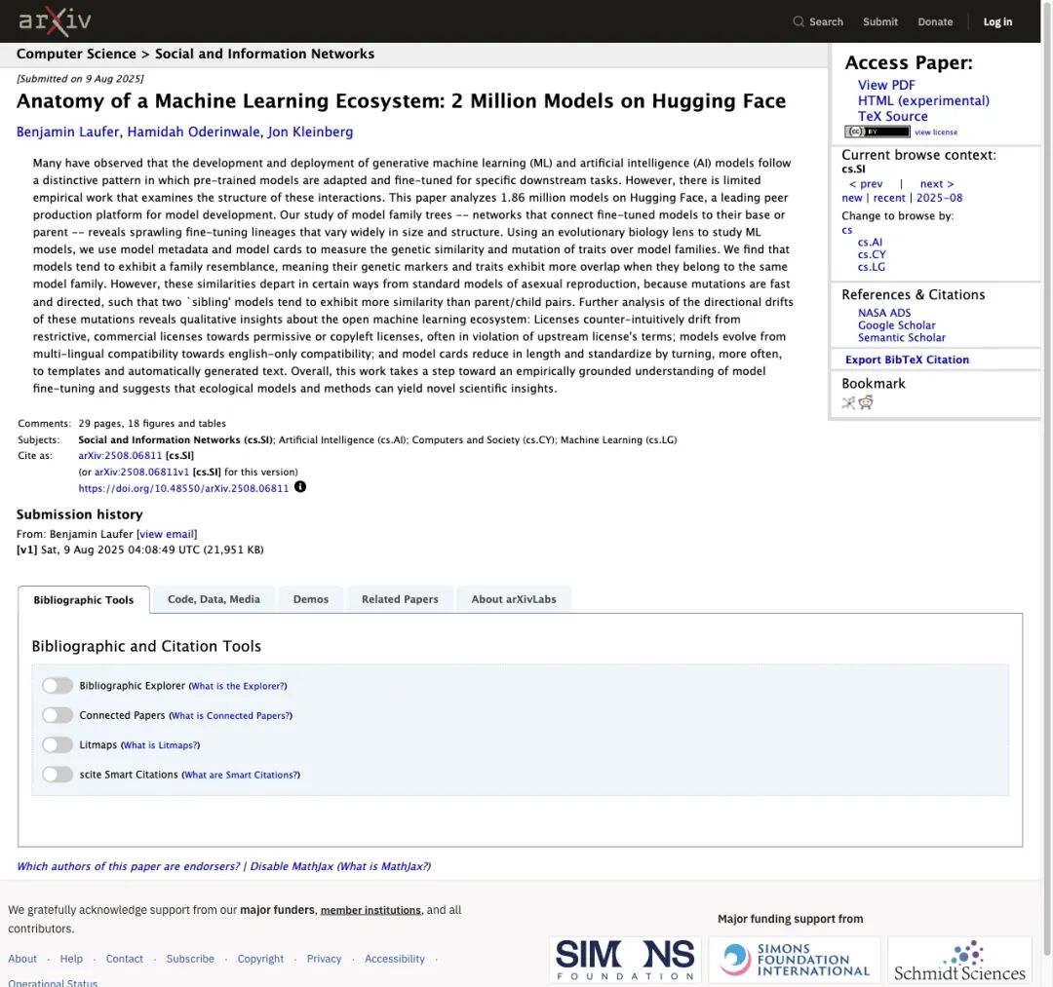Open author Benjamin Laufer's link
The image size is (1053, 987).
68,132
